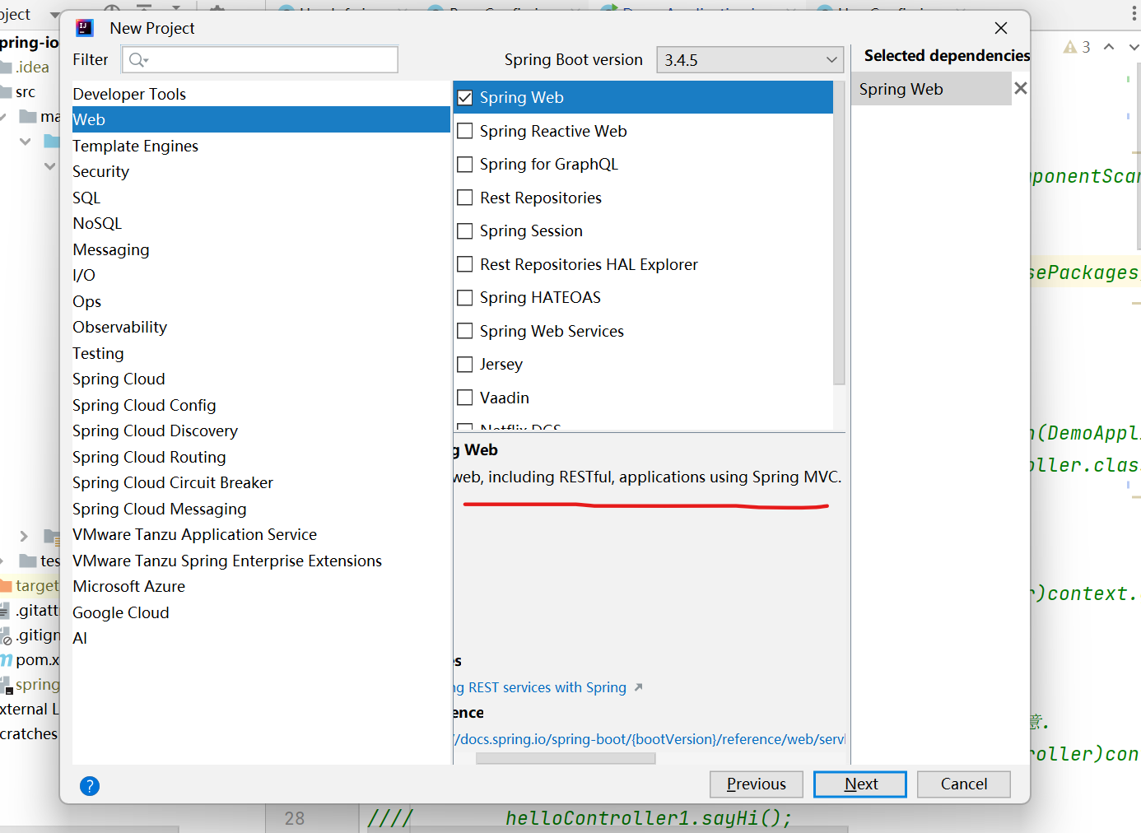Screen dimensions: 1141x833
Task: Click the IntelliJ logo in dialog title
Action: pyautogui.click(x=84, y=28)
